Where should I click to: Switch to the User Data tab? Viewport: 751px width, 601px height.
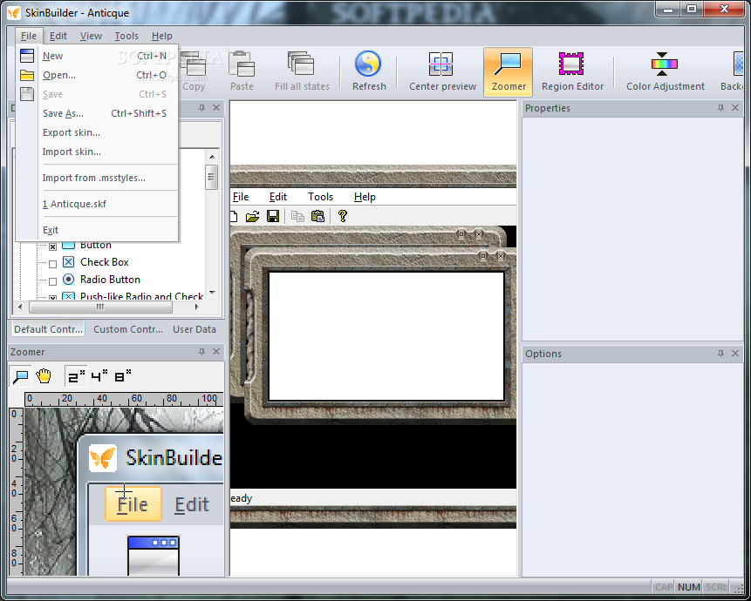pyautogui.click(x=195, y=329)
